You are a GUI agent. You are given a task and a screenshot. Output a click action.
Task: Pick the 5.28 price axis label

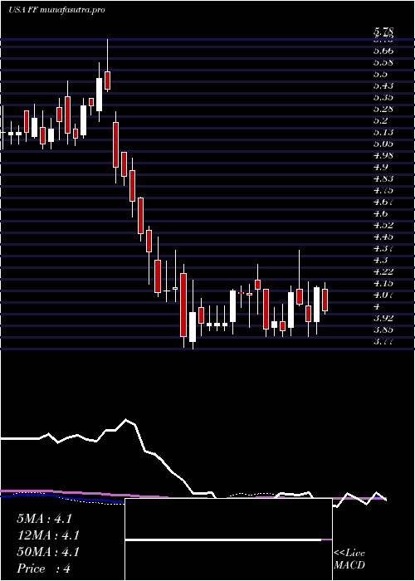pyautogui.click(x=383, y=109)
